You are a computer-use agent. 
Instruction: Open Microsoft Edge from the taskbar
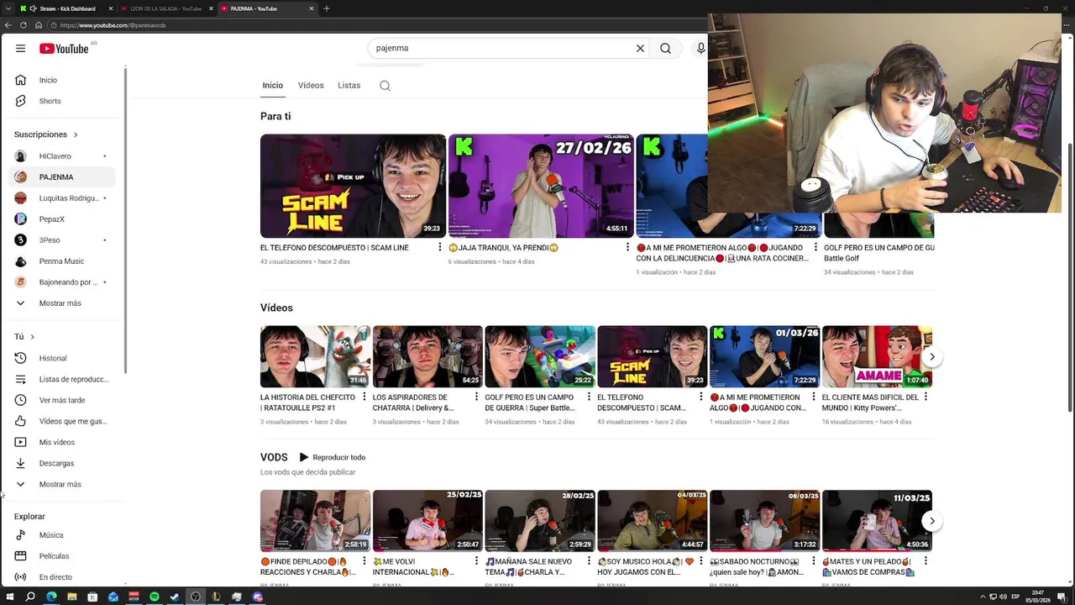pos(51,597)
